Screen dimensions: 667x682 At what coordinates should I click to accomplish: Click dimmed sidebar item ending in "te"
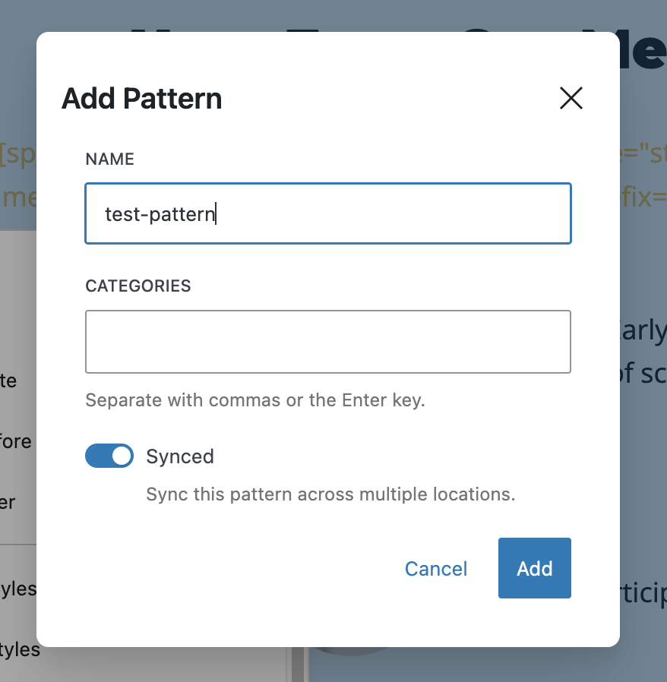pyautogui.click(x=9, y=380)
